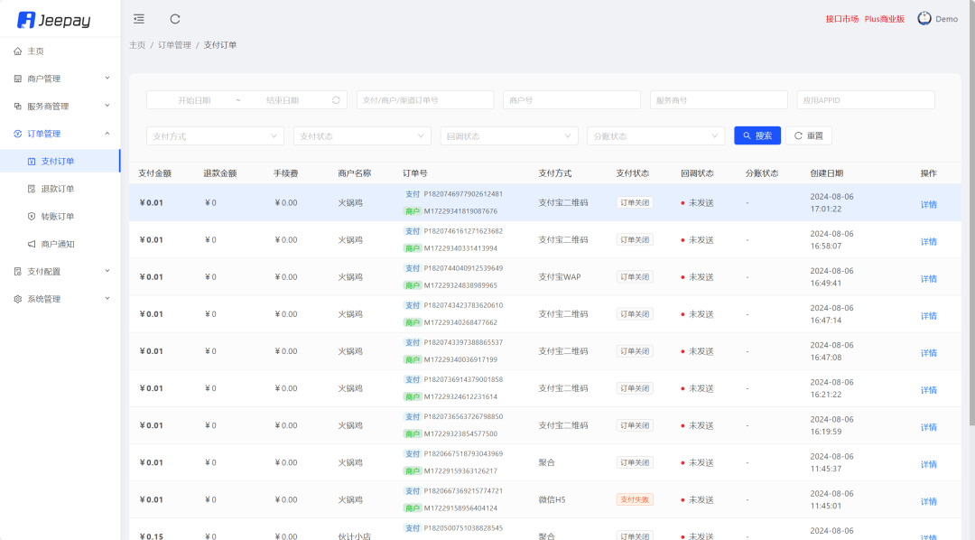
Task: Click the refresh page icon in header
Action: (x=175, y=19)
